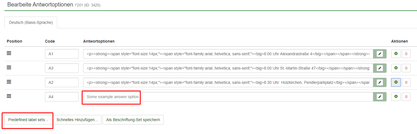Image resolution: width=417 pixels, height=134 pixels.
Task: Open the Predefined label sets dialog
Action: click(28, 120)
